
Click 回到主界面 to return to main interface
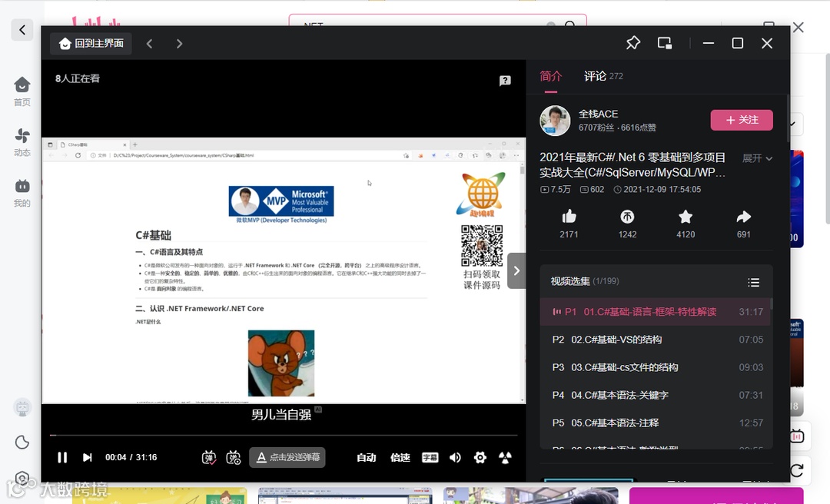pyautogui.click(x=90, y=43)
